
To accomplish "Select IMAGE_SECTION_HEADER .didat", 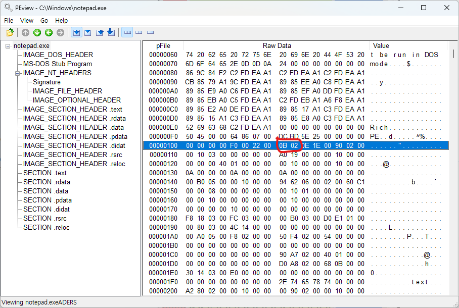I will (74, 145).
